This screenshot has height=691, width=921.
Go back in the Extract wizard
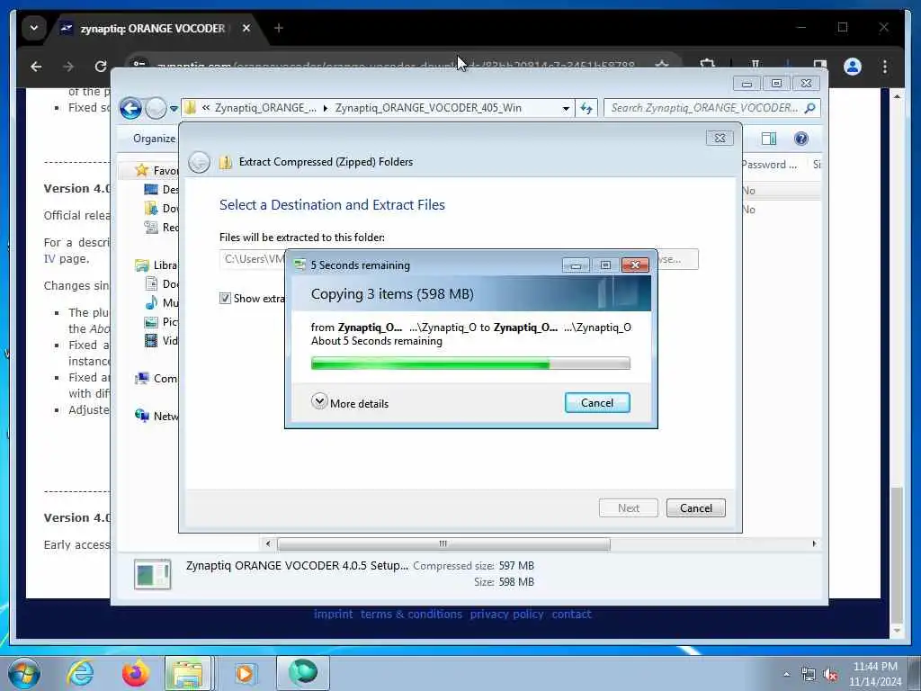coord(199,162)
